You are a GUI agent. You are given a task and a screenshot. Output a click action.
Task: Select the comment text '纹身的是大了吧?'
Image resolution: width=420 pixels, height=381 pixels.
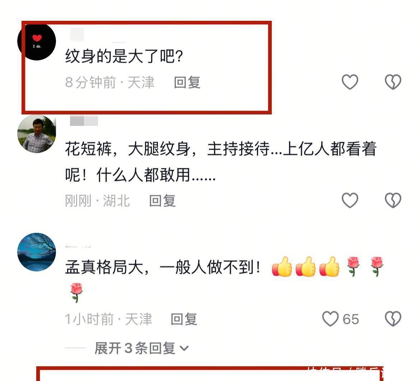[124, 56]
